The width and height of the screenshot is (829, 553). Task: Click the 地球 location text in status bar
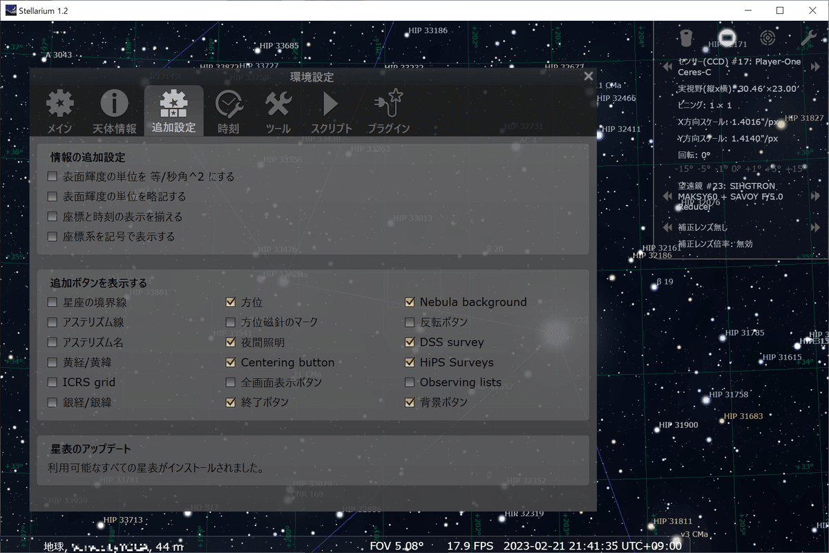point(54,547)
